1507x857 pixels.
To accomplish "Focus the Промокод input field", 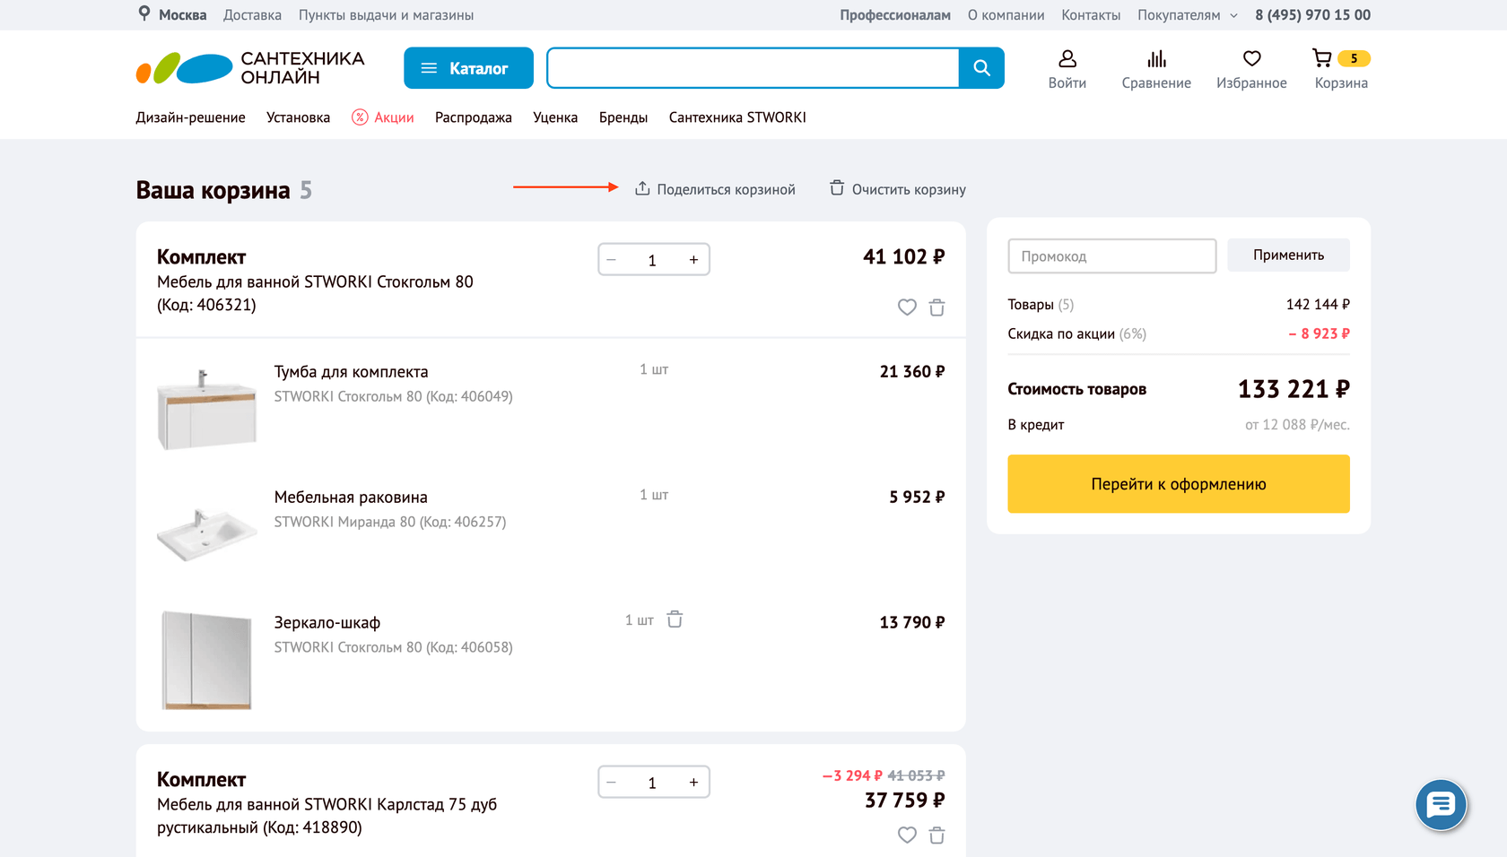I will pos(1111,256).
